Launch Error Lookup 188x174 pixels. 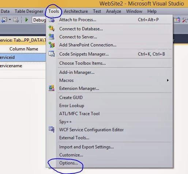[x=109, y=106]
